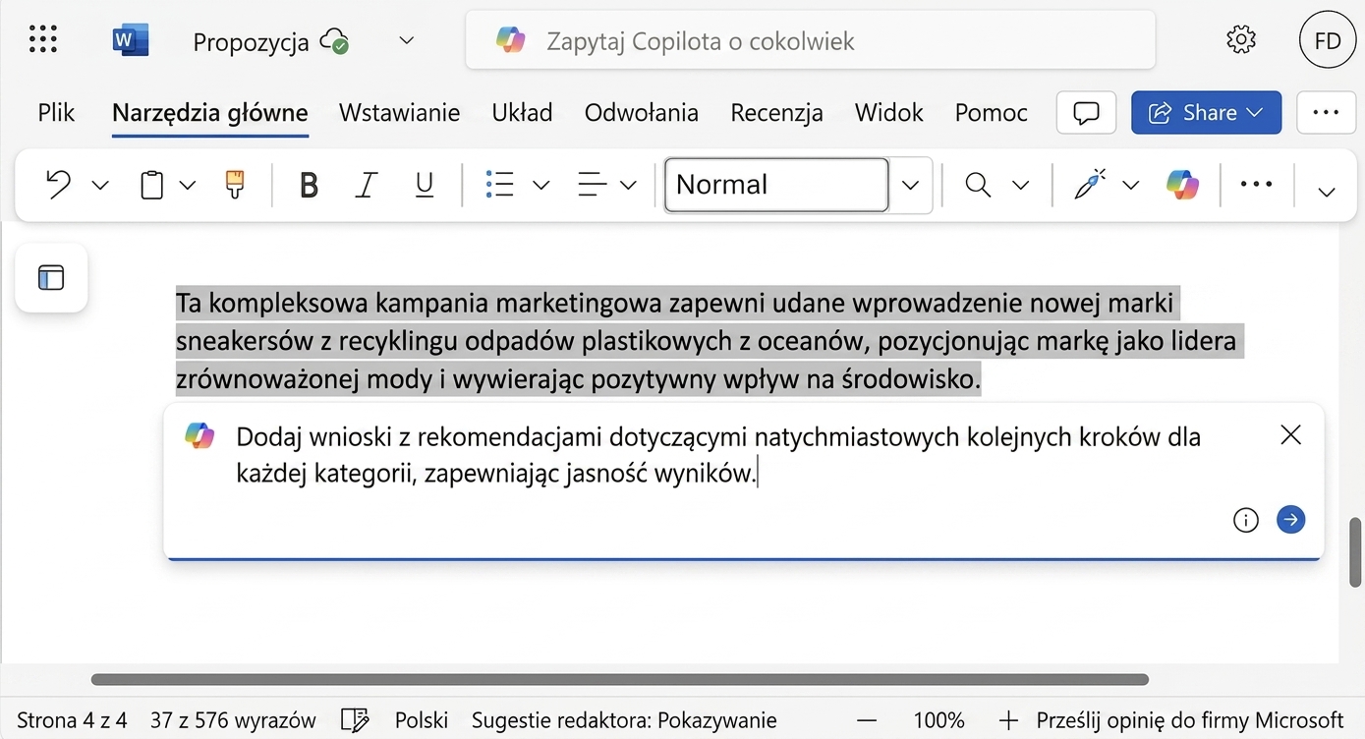1365x739 pixels.
Task: Click the paragraph alignment icon
Action: [x=592, y=184]
